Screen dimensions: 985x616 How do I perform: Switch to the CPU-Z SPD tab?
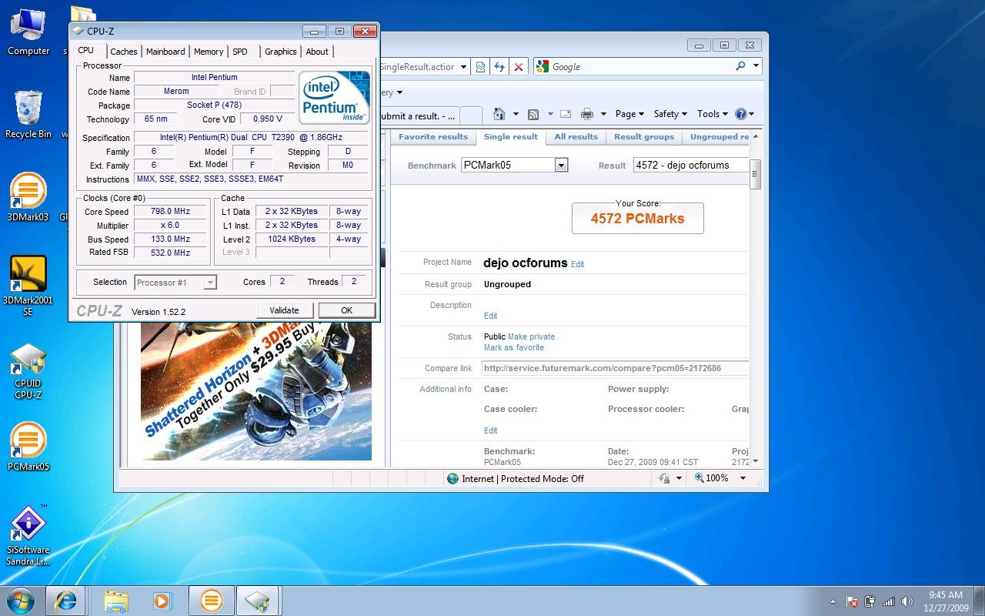(x=240, y=52)
